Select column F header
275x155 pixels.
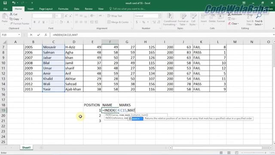(110, 42)
